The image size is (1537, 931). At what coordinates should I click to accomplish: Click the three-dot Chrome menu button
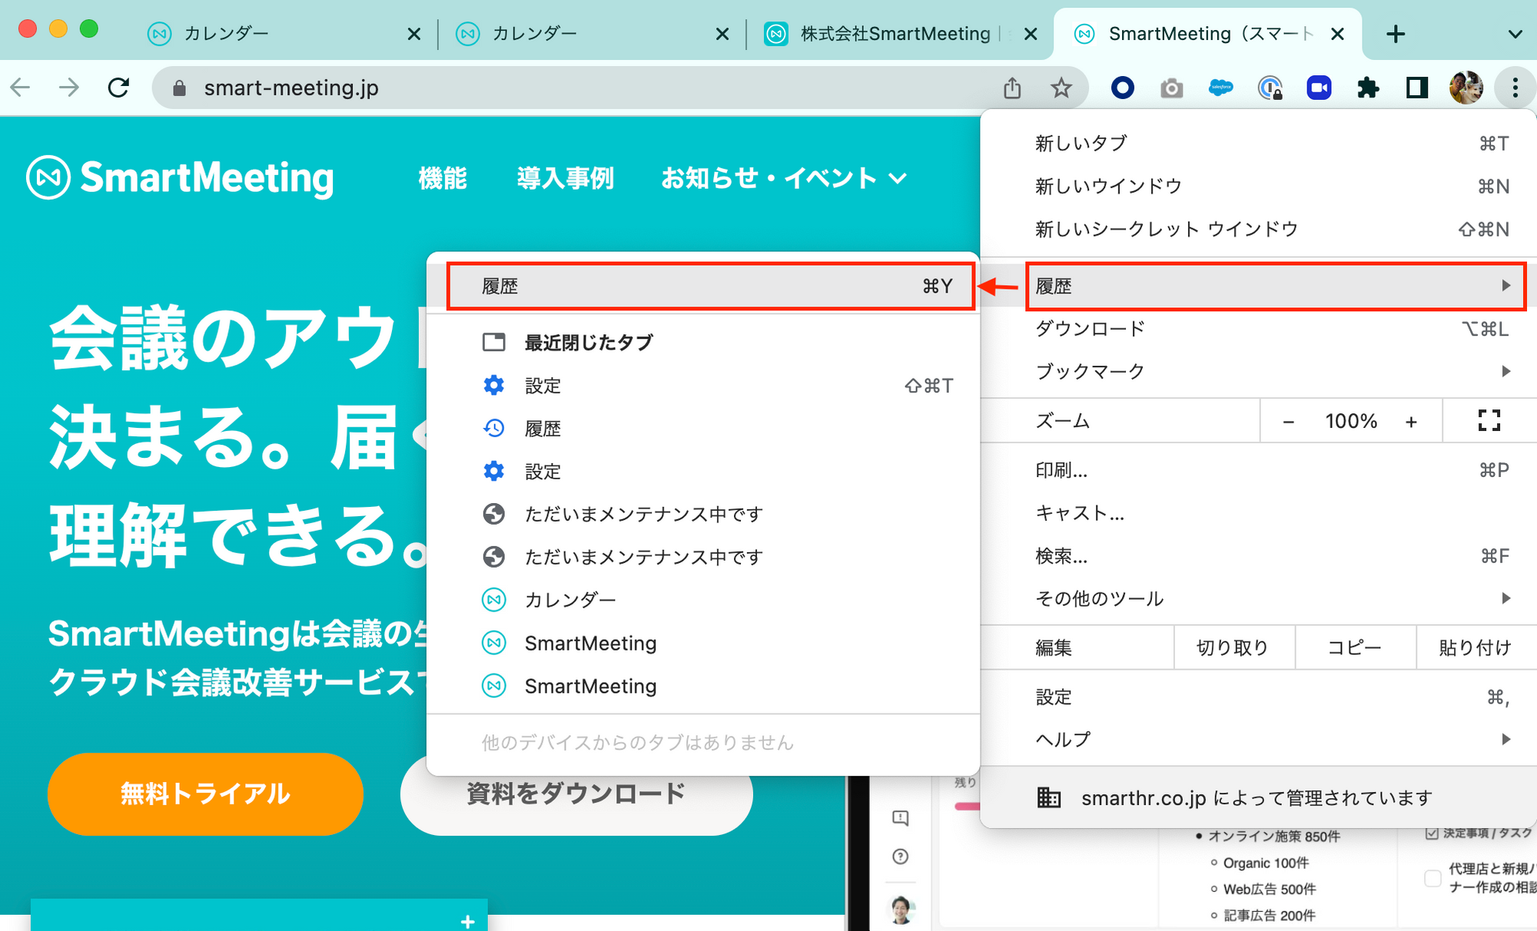point(1515,88)
